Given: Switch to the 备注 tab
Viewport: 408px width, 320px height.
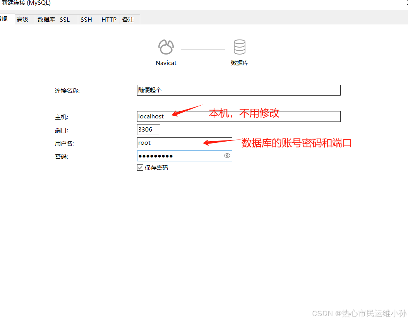Looking at the screenshot, I should 128,19.
